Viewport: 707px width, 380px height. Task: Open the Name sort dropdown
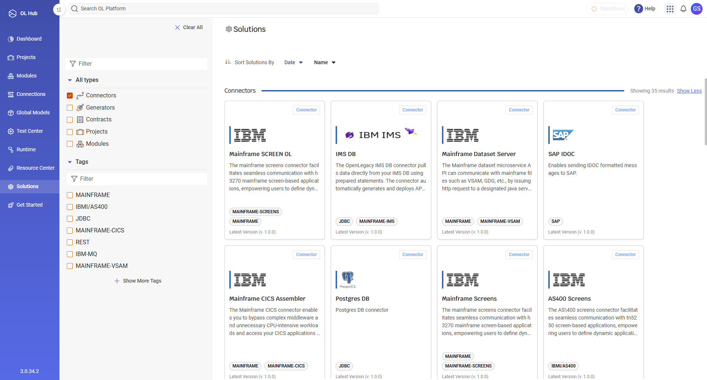[325, 62]
